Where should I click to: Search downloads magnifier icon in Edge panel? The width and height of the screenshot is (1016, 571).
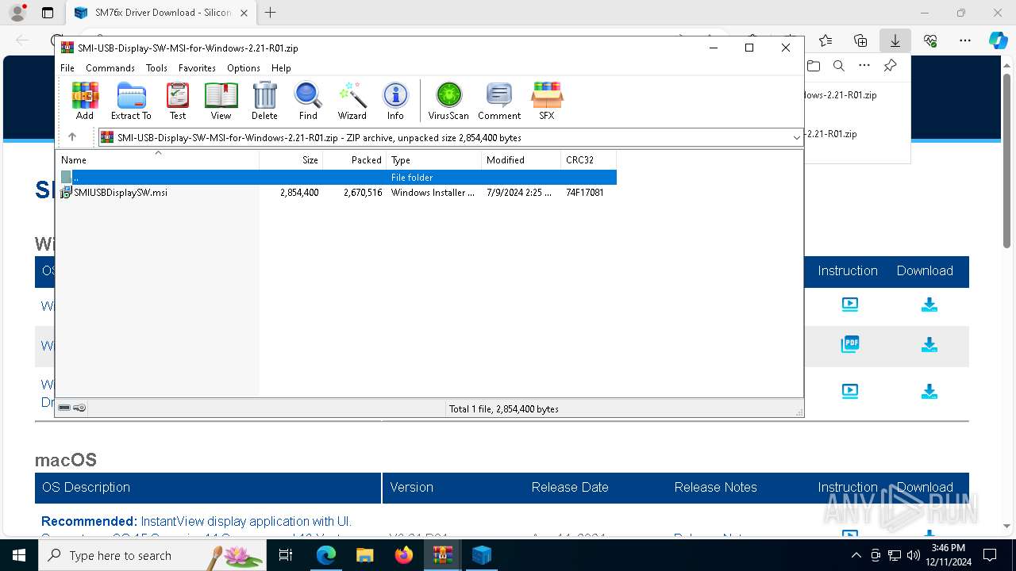(x=839, y=66)
